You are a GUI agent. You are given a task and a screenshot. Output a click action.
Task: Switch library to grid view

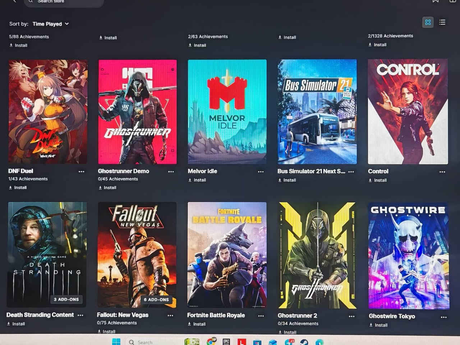pyautogui.click(x=428, y=22)
